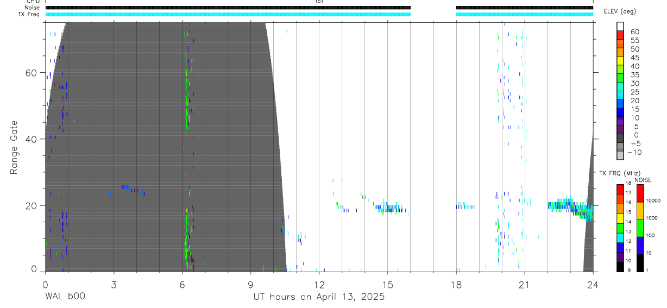Click the x-axis tick label 6
Viewport: 667px width, 308px height.
(x=182, y=284)
